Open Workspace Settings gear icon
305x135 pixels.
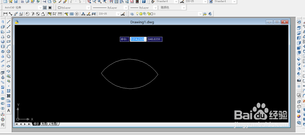coord(45,8)
